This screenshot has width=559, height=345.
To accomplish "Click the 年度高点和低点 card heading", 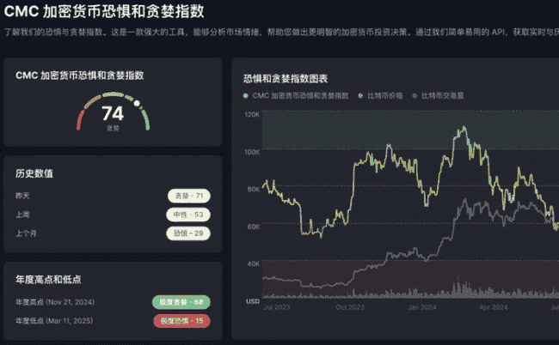I will [48, 279].
